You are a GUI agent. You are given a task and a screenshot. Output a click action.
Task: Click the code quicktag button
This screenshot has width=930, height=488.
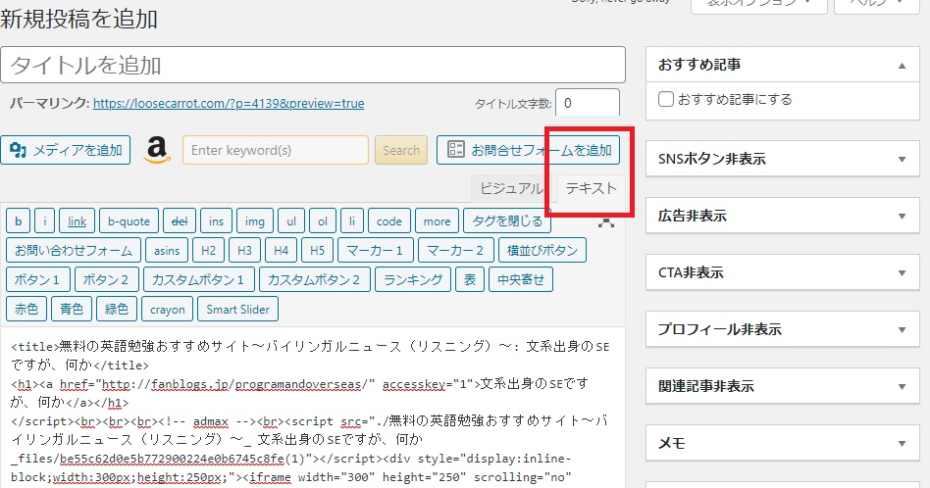(389, 220)
